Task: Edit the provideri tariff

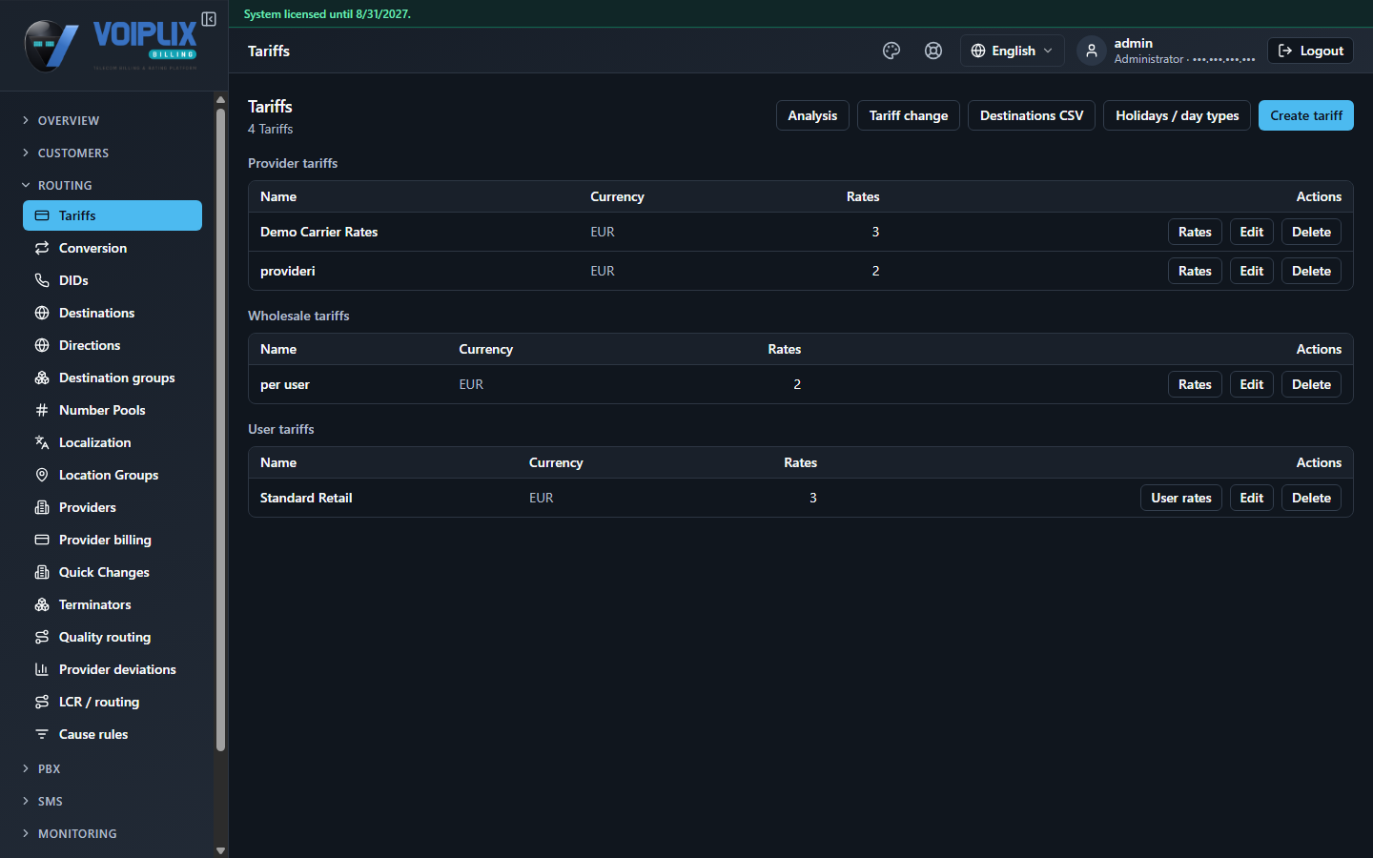Action: [1251, 271]
